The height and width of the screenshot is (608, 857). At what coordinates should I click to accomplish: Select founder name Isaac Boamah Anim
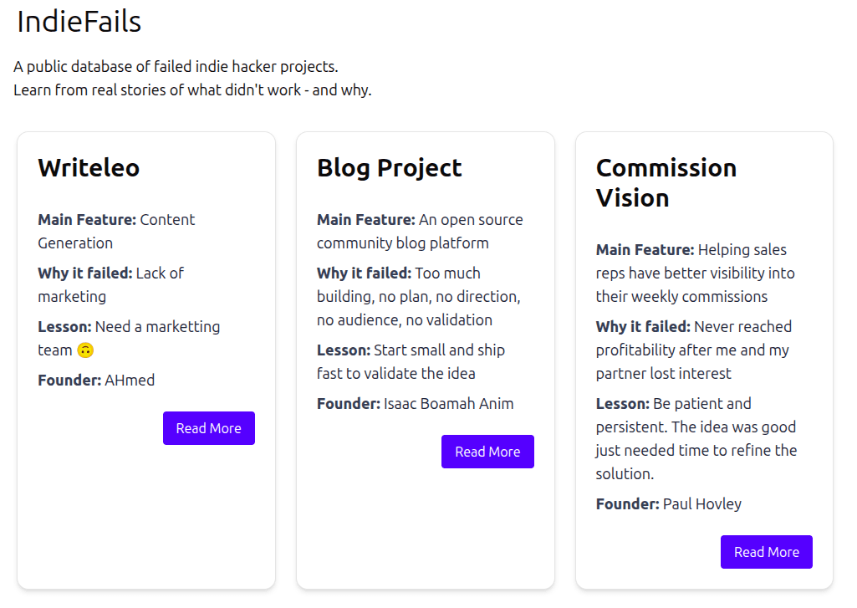coord(448,403)
